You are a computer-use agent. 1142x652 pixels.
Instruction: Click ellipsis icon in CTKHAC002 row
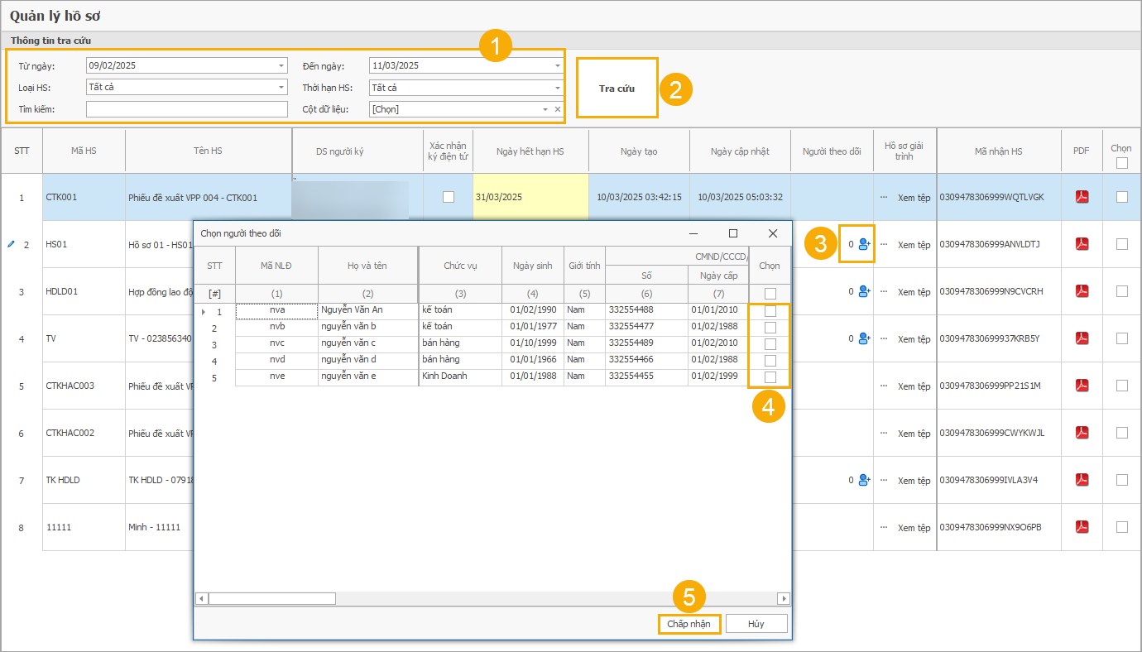(884, 434)
